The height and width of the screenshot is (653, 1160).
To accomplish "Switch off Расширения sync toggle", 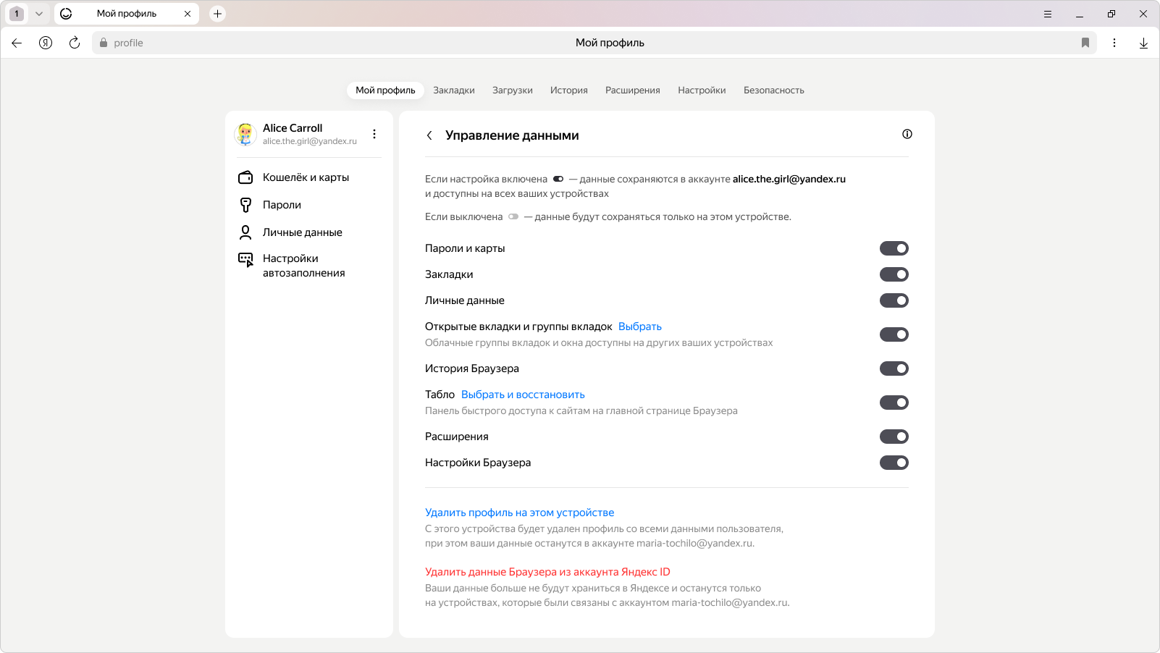I will (x=894, y=437).
